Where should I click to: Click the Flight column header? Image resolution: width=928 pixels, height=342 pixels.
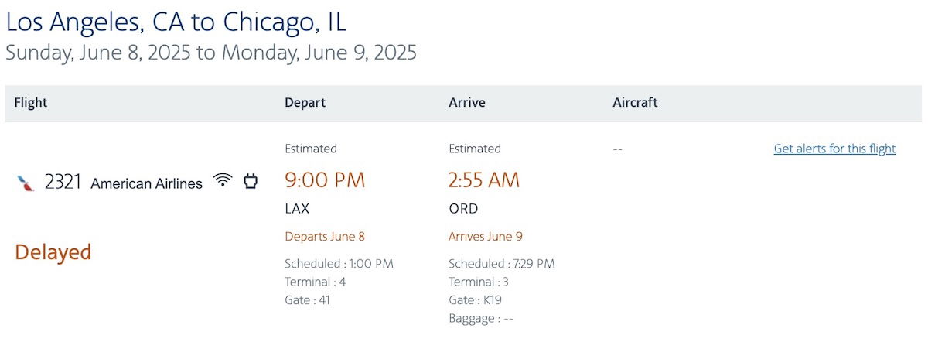31,102
